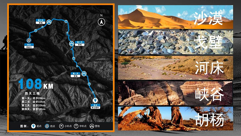The height and width of the screenshot is (136, 241).
Task: Open the 河床 riverbed photo
Action: pos(175,68)
